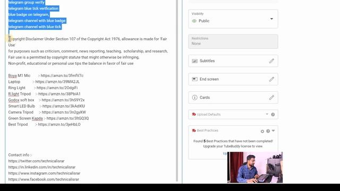
Task: Open the Cards row
Action: pyautogui.click(x=233, y=98)
